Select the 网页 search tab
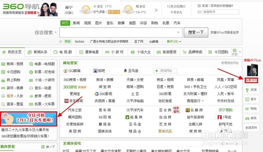The image size is (263, 152). 65,23
